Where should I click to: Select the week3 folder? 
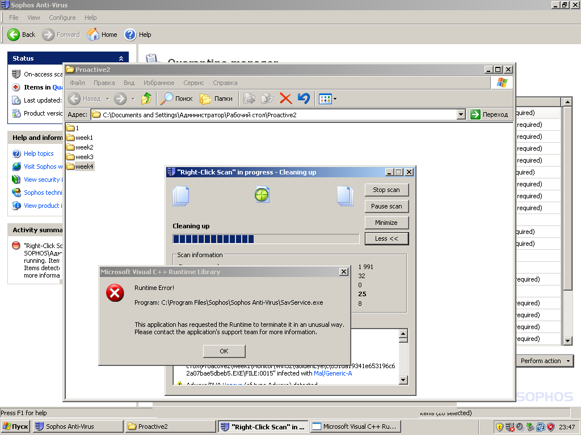(79, 157)
